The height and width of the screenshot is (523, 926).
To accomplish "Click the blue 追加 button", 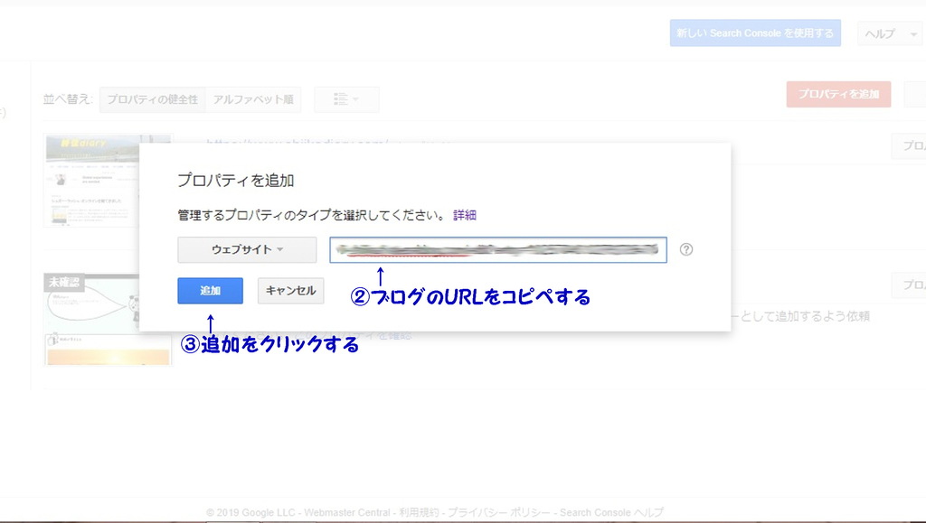I will tap(210, 291).
